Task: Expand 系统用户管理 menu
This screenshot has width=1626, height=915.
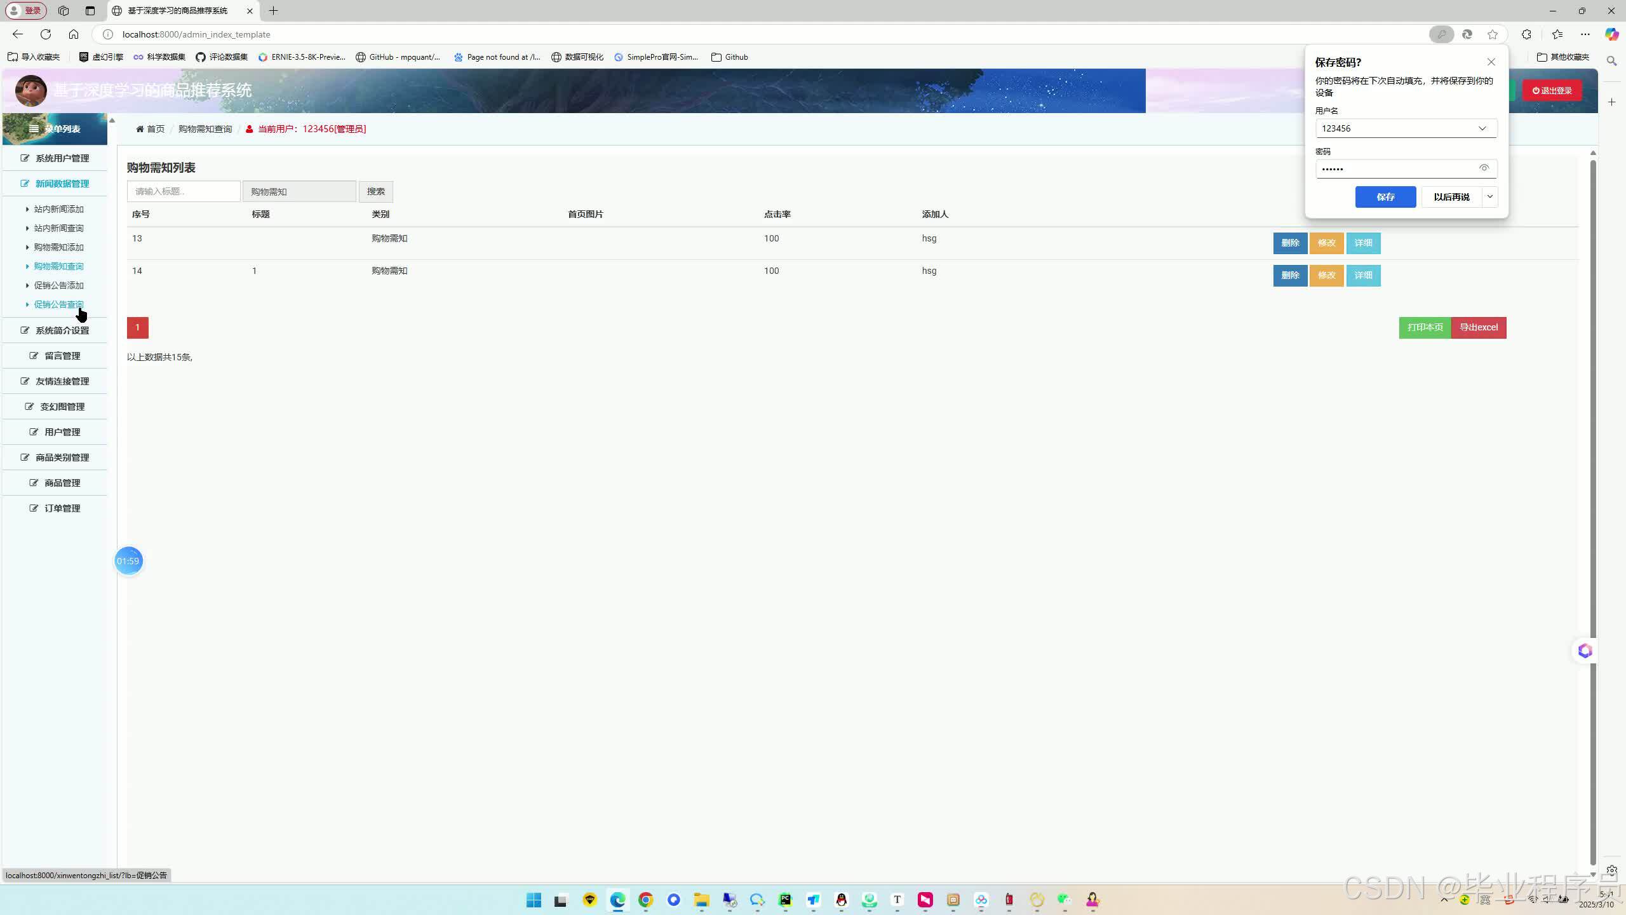Action: point(55,158)
